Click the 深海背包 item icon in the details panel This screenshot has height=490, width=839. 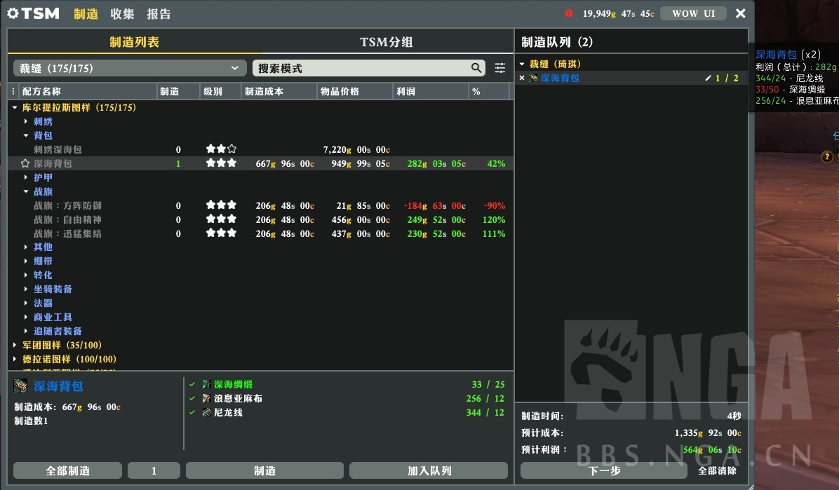point(18,386)
